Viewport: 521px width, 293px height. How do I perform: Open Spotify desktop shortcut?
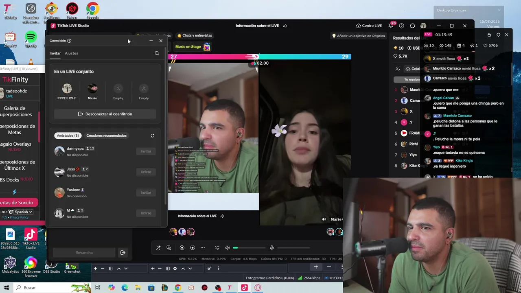[x=31, y=39]
